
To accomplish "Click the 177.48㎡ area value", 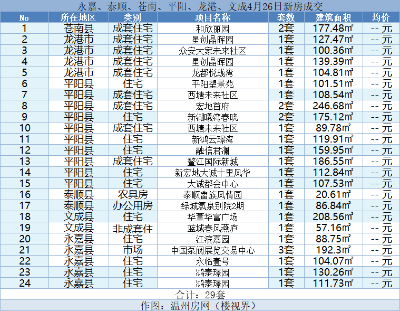I will click(333, 28).
